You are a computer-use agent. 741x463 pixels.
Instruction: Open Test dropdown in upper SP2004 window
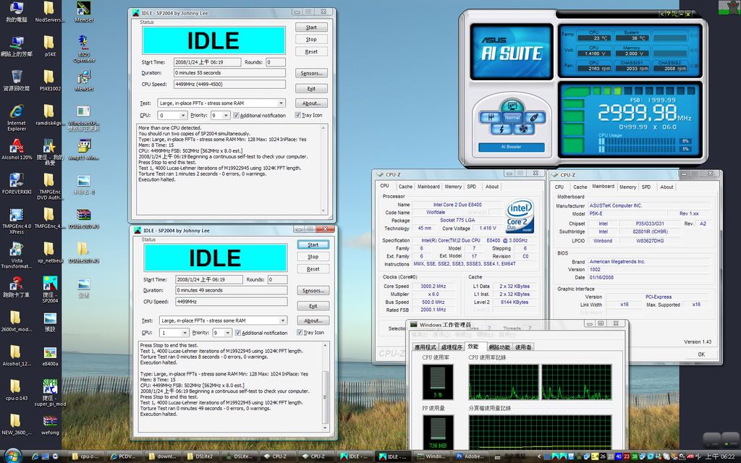[x=221, y=103]
